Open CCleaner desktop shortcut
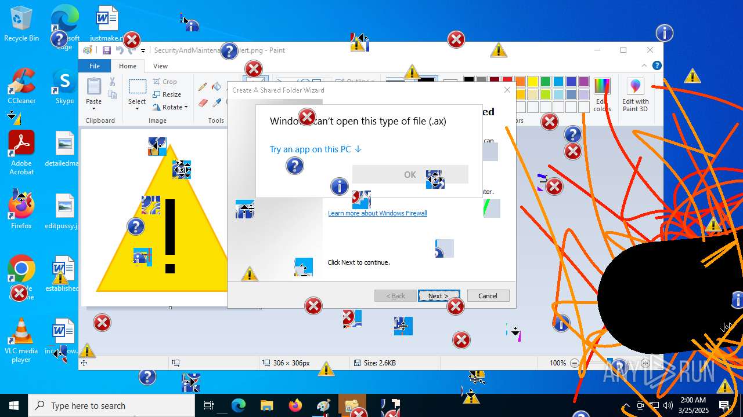This screenshot has height=417, width=743. [21, 86]
